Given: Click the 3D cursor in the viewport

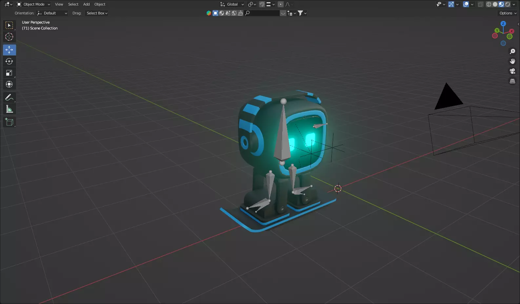Looking at the screenshot, I should pyautogui.click(x=338, y=188).
